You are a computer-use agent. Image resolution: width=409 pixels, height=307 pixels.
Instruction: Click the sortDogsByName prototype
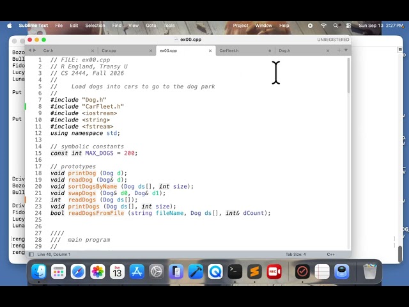(x=93, y=186)
